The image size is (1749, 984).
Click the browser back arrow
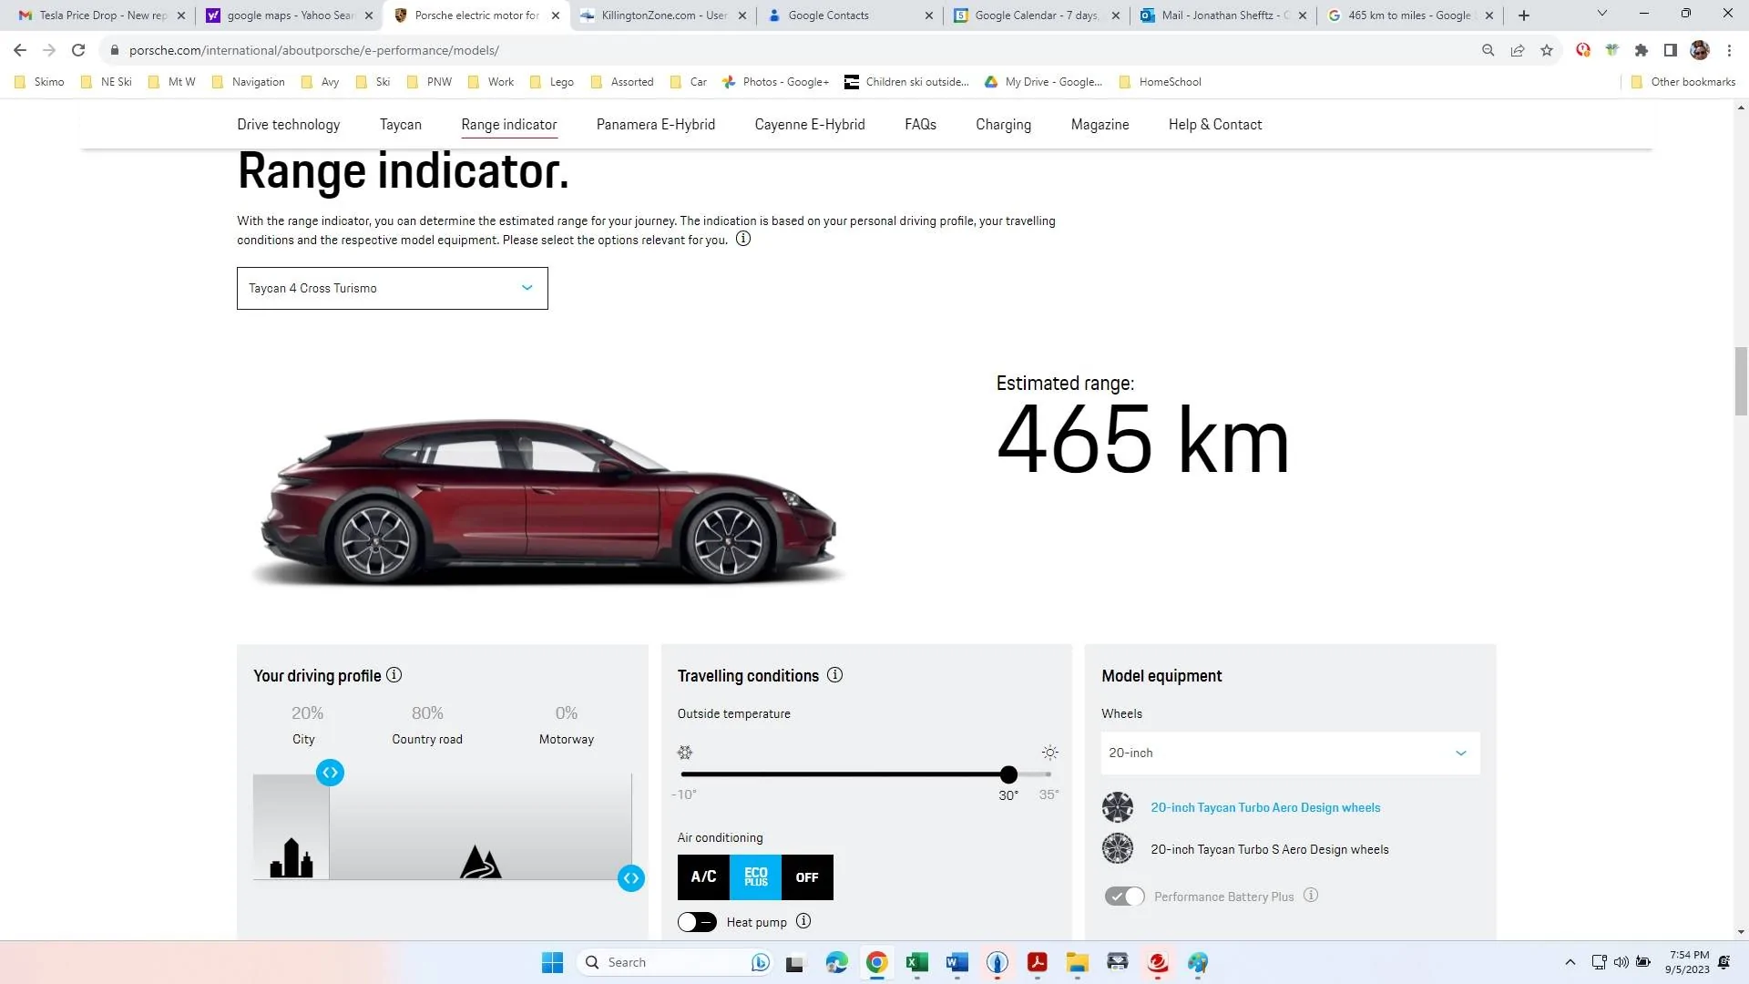[20, 50]
